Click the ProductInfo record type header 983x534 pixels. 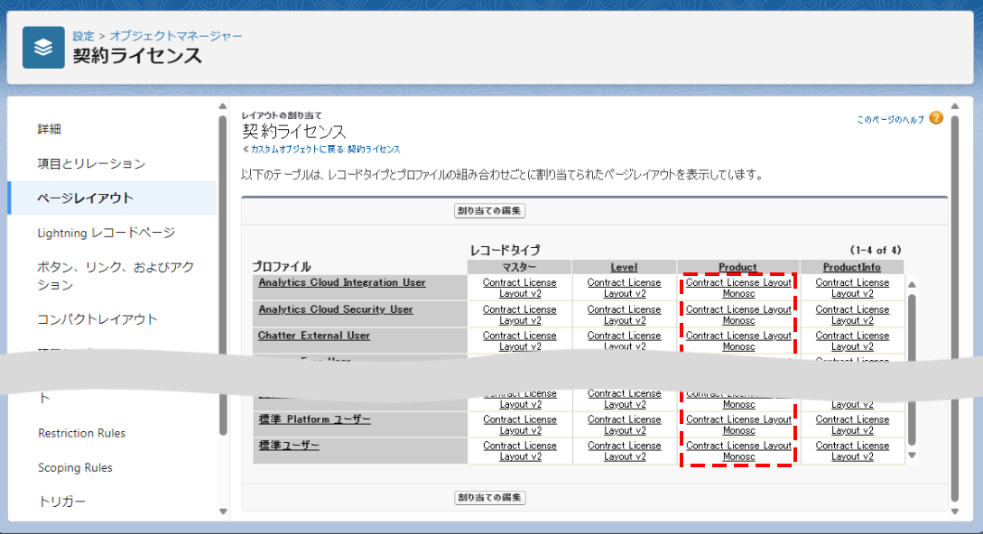tap(851, 267)
